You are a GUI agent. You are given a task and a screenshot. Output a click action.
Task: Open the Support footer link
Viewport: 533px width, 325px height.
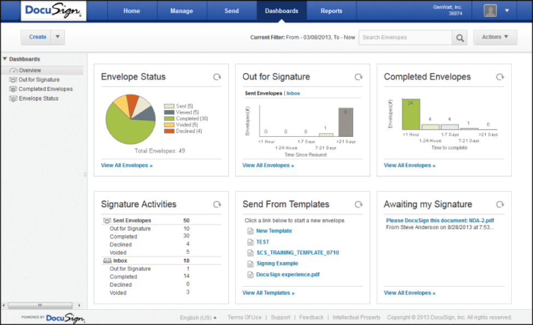click(x=280, y=317)
